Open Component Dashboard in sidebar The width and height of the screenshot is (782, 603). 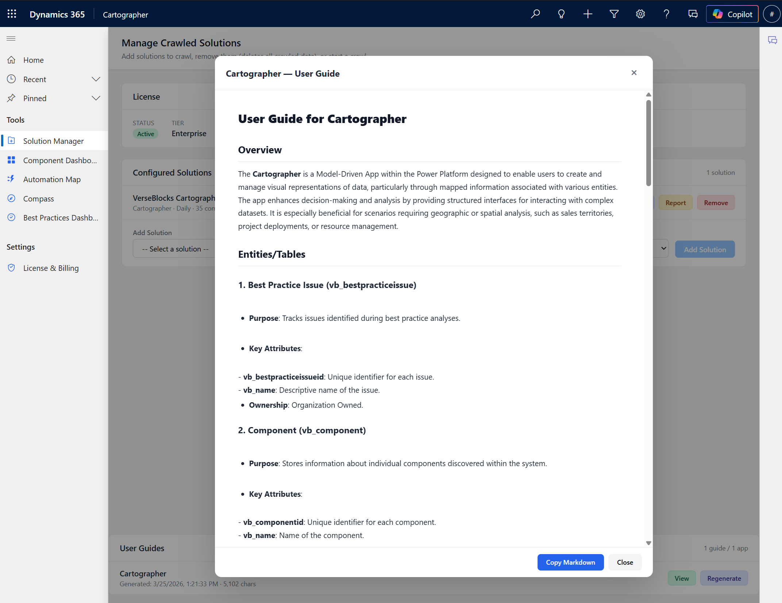pos(54,160)
